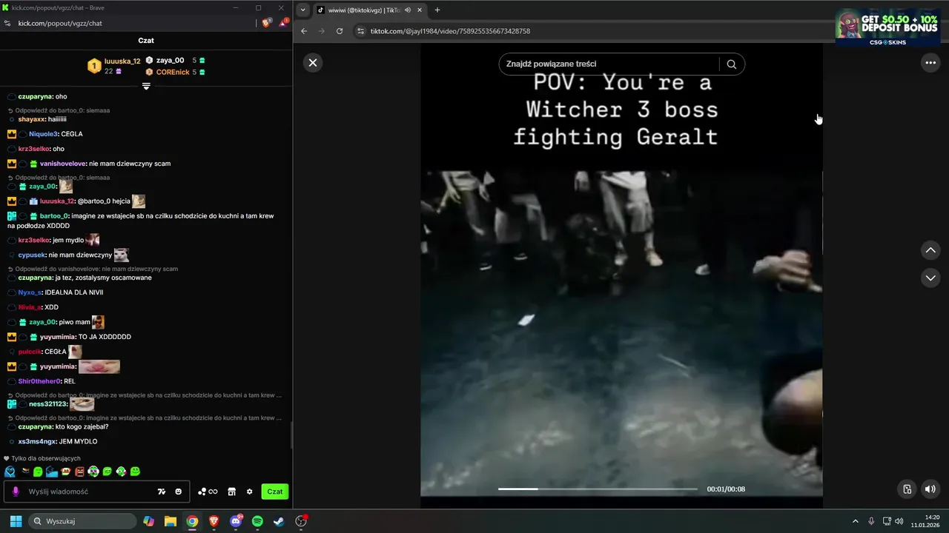Click top gifter luuuska_12 in leaderboard
This screenshot has height=533, width=949.
pyautogui.click(x=122, y=61)
